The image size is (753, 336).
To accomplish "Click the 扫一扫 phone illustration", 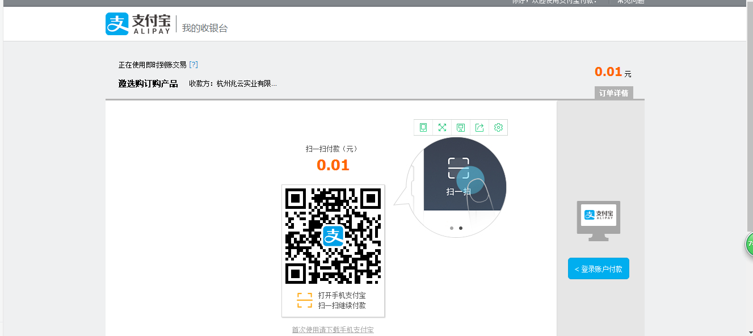I will point(457,187).
